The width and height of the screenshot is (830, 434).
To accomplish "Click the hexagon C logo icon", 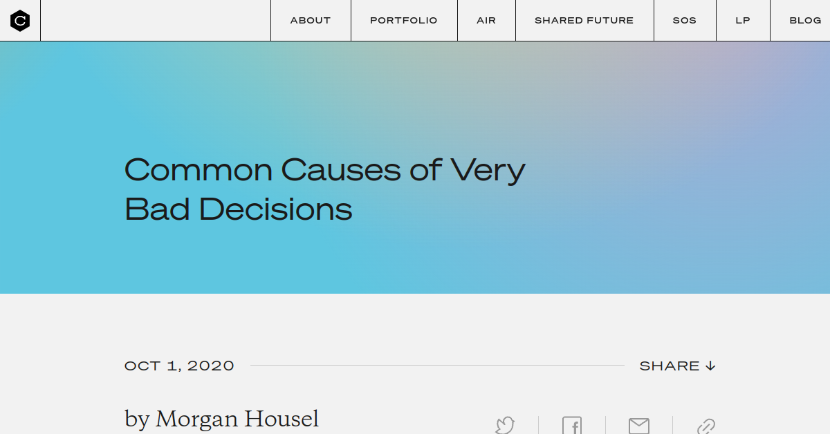I will coord(20,21).
